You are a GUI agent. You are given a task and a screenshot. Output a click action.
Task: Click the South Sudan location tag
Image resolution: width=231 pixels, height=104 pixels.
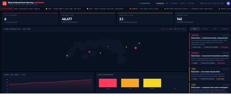click(196, 47)
